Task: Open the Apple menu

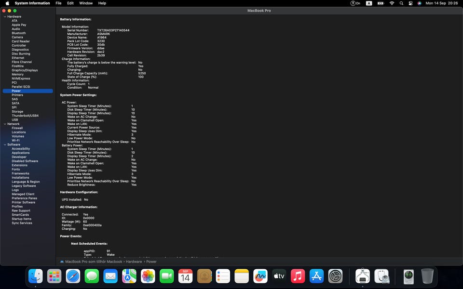Action: pyautogui.click(x=7, y=3)
